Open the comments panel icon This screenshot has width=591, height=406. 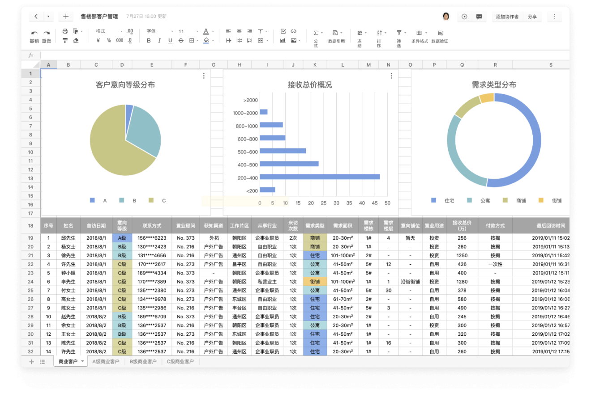479,17
